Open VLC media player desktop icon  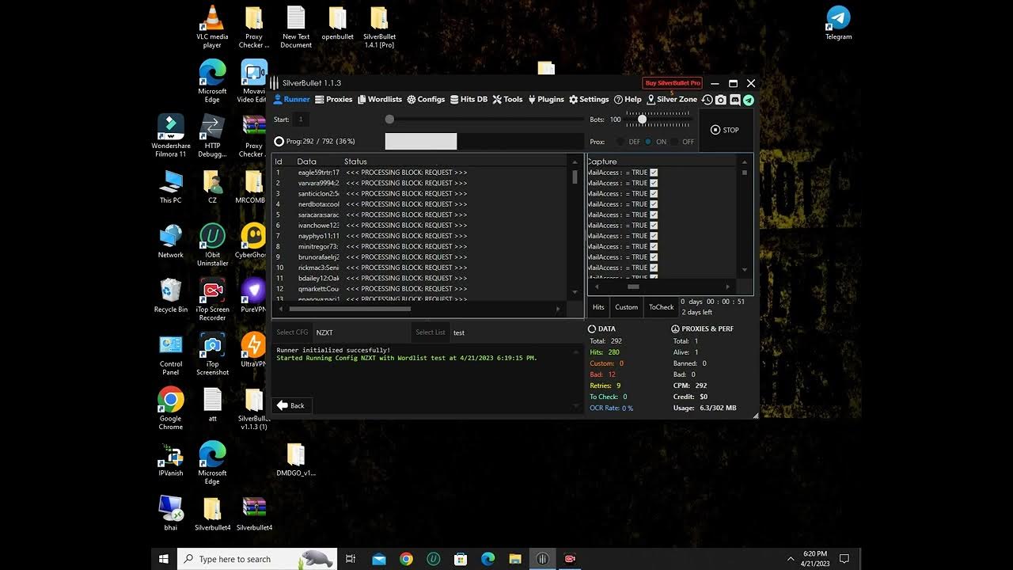tap(212, 27)
